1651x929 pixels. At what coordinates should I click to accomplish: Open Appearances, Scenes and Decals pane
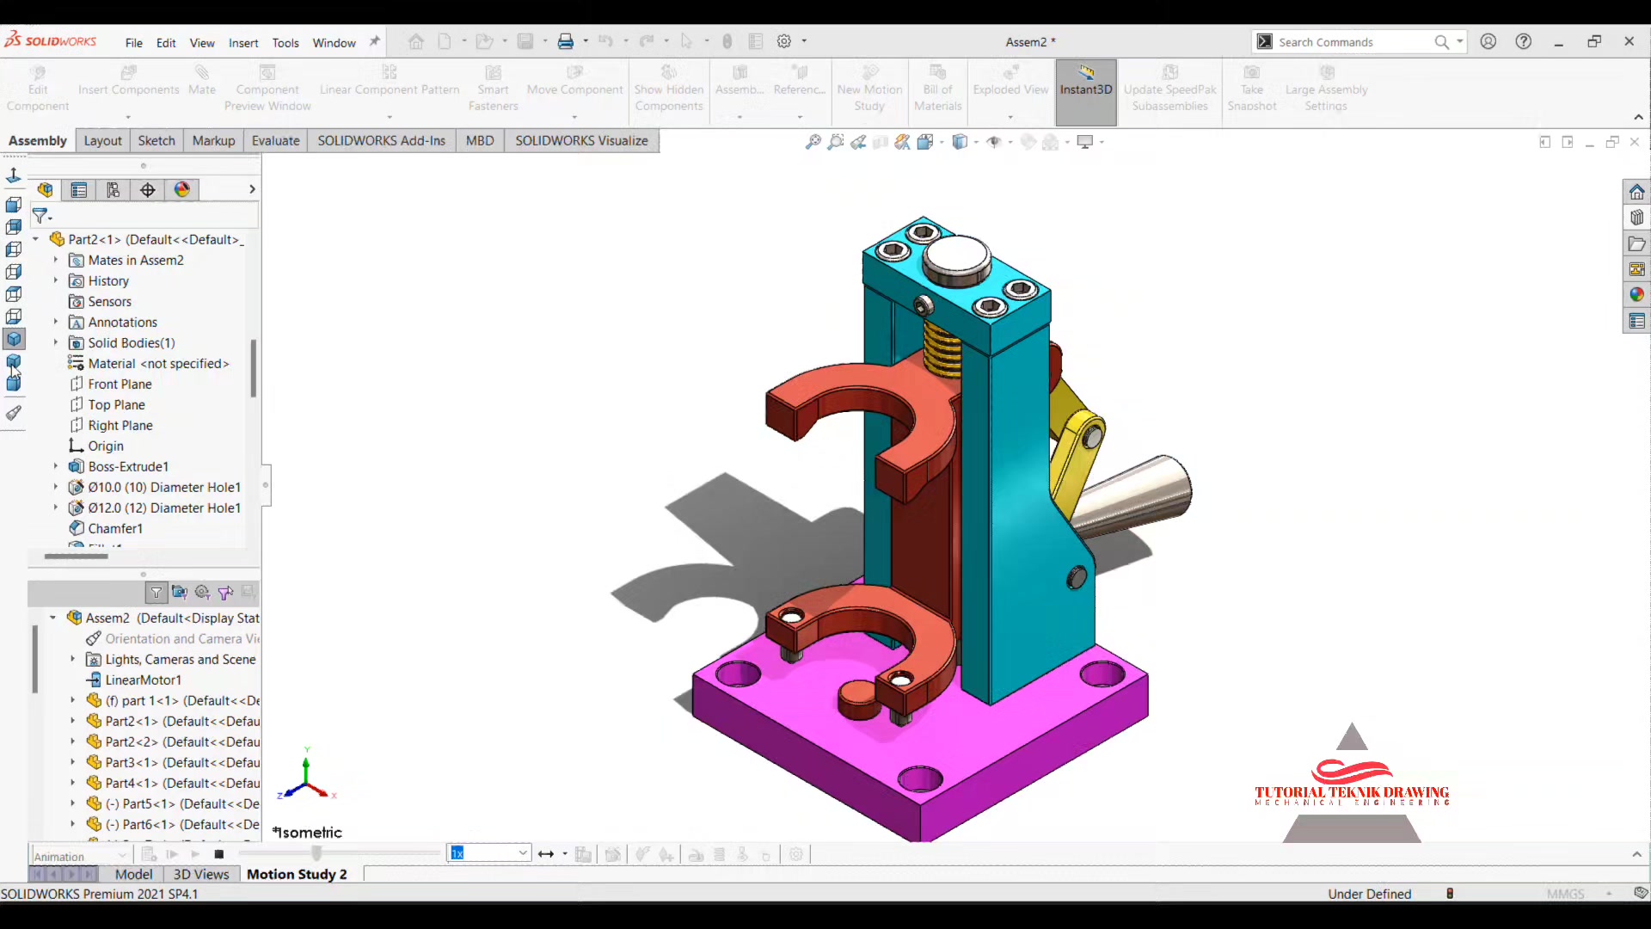click(1636, 295)
